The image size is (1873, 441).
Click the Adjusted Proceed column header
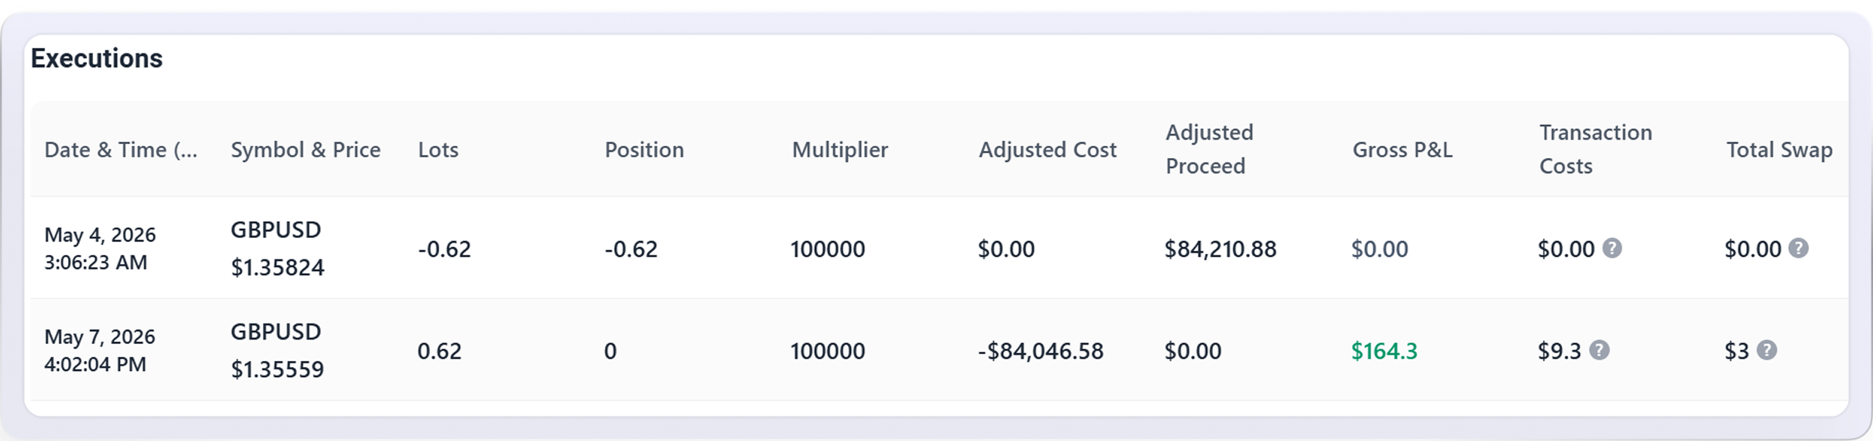[1209, 149]
